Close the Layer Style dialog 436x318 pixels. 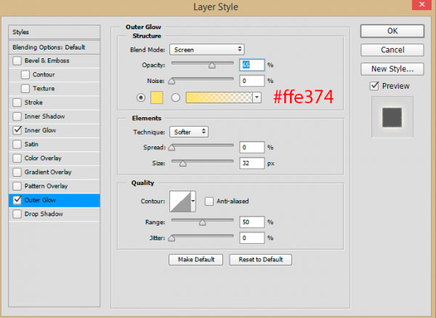coord(421,4)
